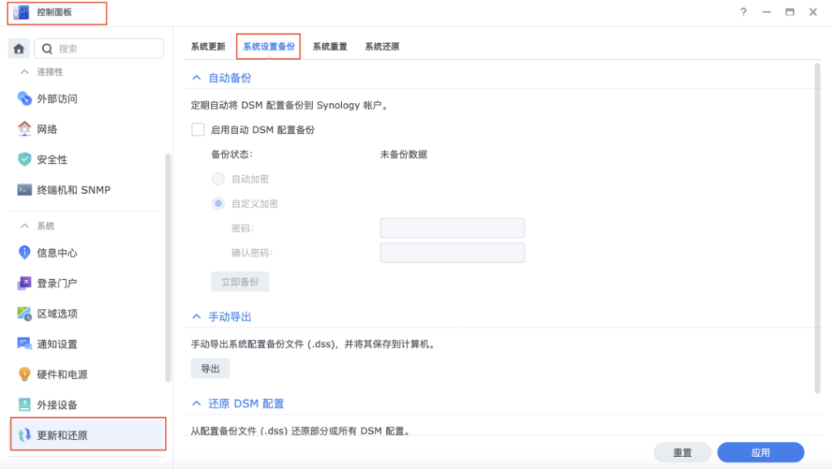Select the 自定义加密 radio button

[x=218, y=204]
